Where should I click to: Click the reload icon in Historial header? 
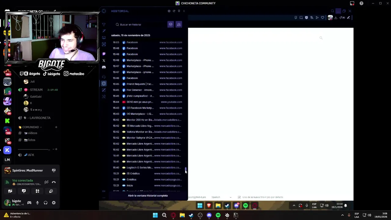(x=174, y=11)
